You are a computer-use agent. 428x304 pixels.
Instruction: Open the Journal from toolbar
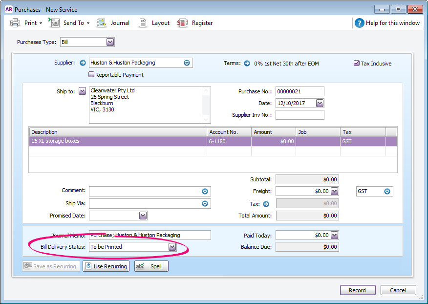click(x=102, y=23)
